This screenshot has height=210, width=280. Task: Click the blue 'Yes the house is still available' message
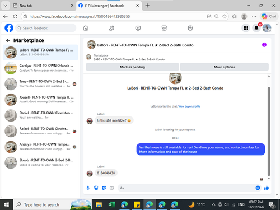click(200, 150)
